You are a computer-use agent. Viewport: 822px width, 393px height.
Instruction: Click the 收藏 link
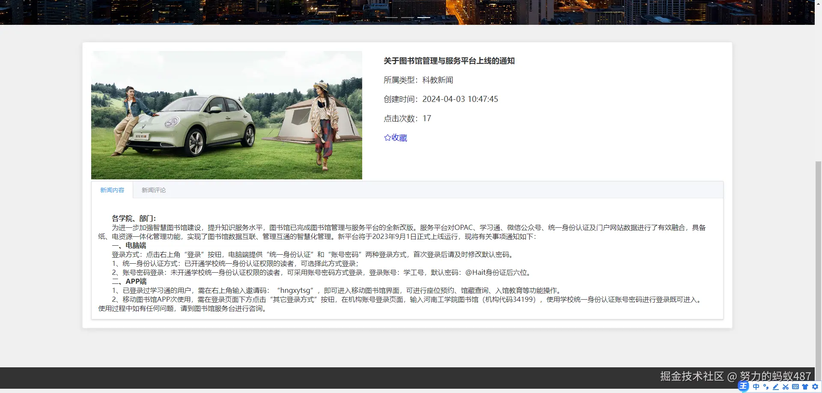pos(399,137)
